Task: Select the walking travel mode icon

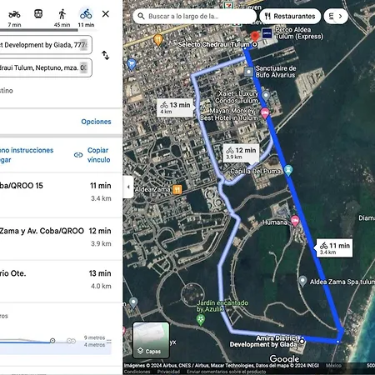Action: tap(62, 14)
